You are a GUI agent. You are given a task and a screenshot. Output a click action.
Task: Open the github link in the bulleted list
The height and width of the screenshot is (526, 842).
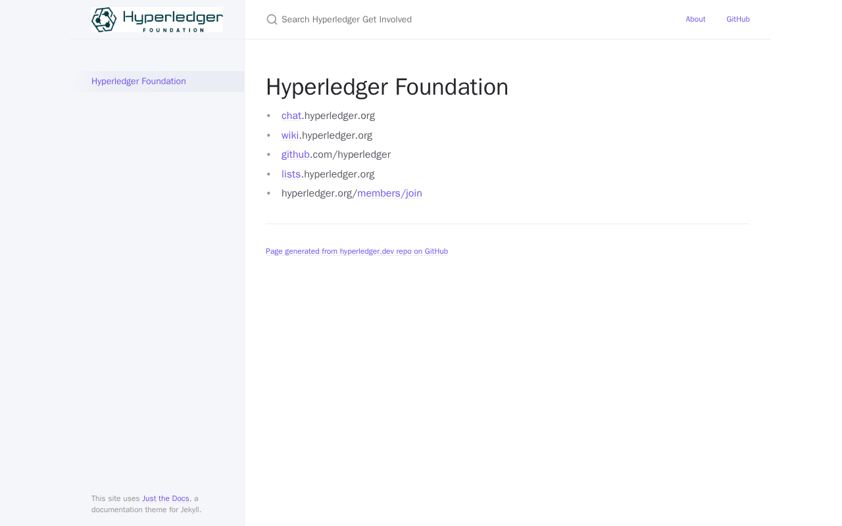(295, 155)
